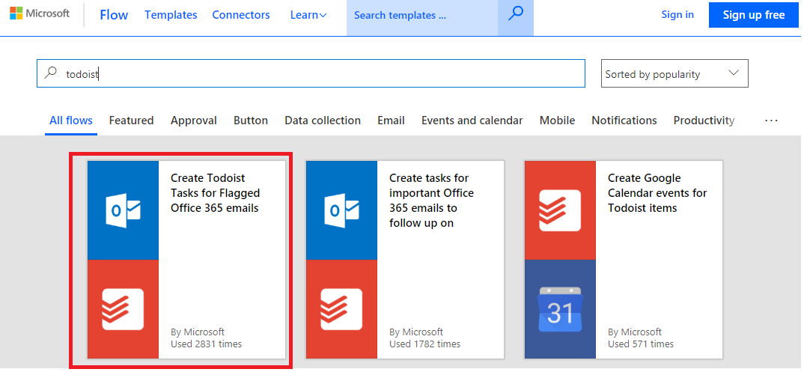Click 'By Microsoft' above 'Used 1782 times'
This screenshot has height=375, width=804.
(x=416, y=332)
